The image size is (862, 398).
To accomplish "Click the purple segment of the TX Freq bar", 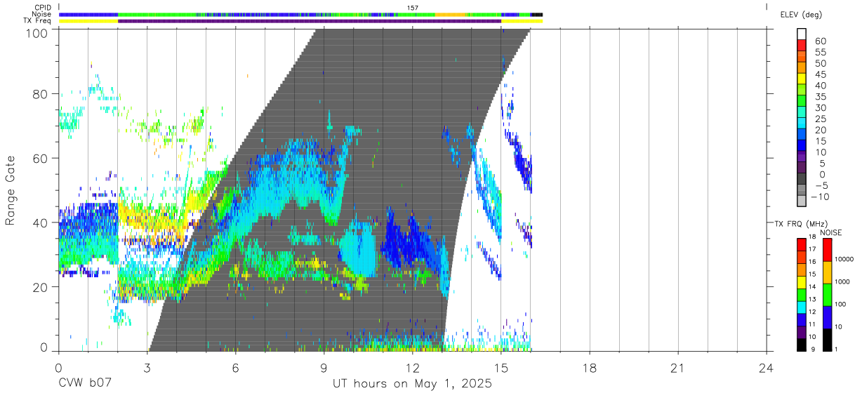I will [x=310, y=21].
